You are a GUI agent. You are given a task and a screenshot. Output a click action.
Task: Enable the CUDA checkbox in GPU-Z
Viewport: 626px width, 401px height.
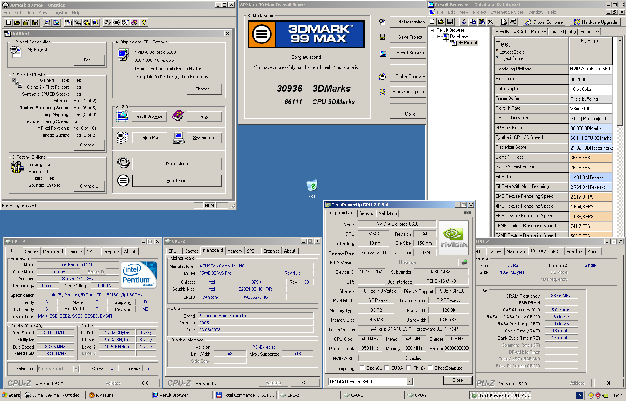pyautogui.click(x=387, y=368)
